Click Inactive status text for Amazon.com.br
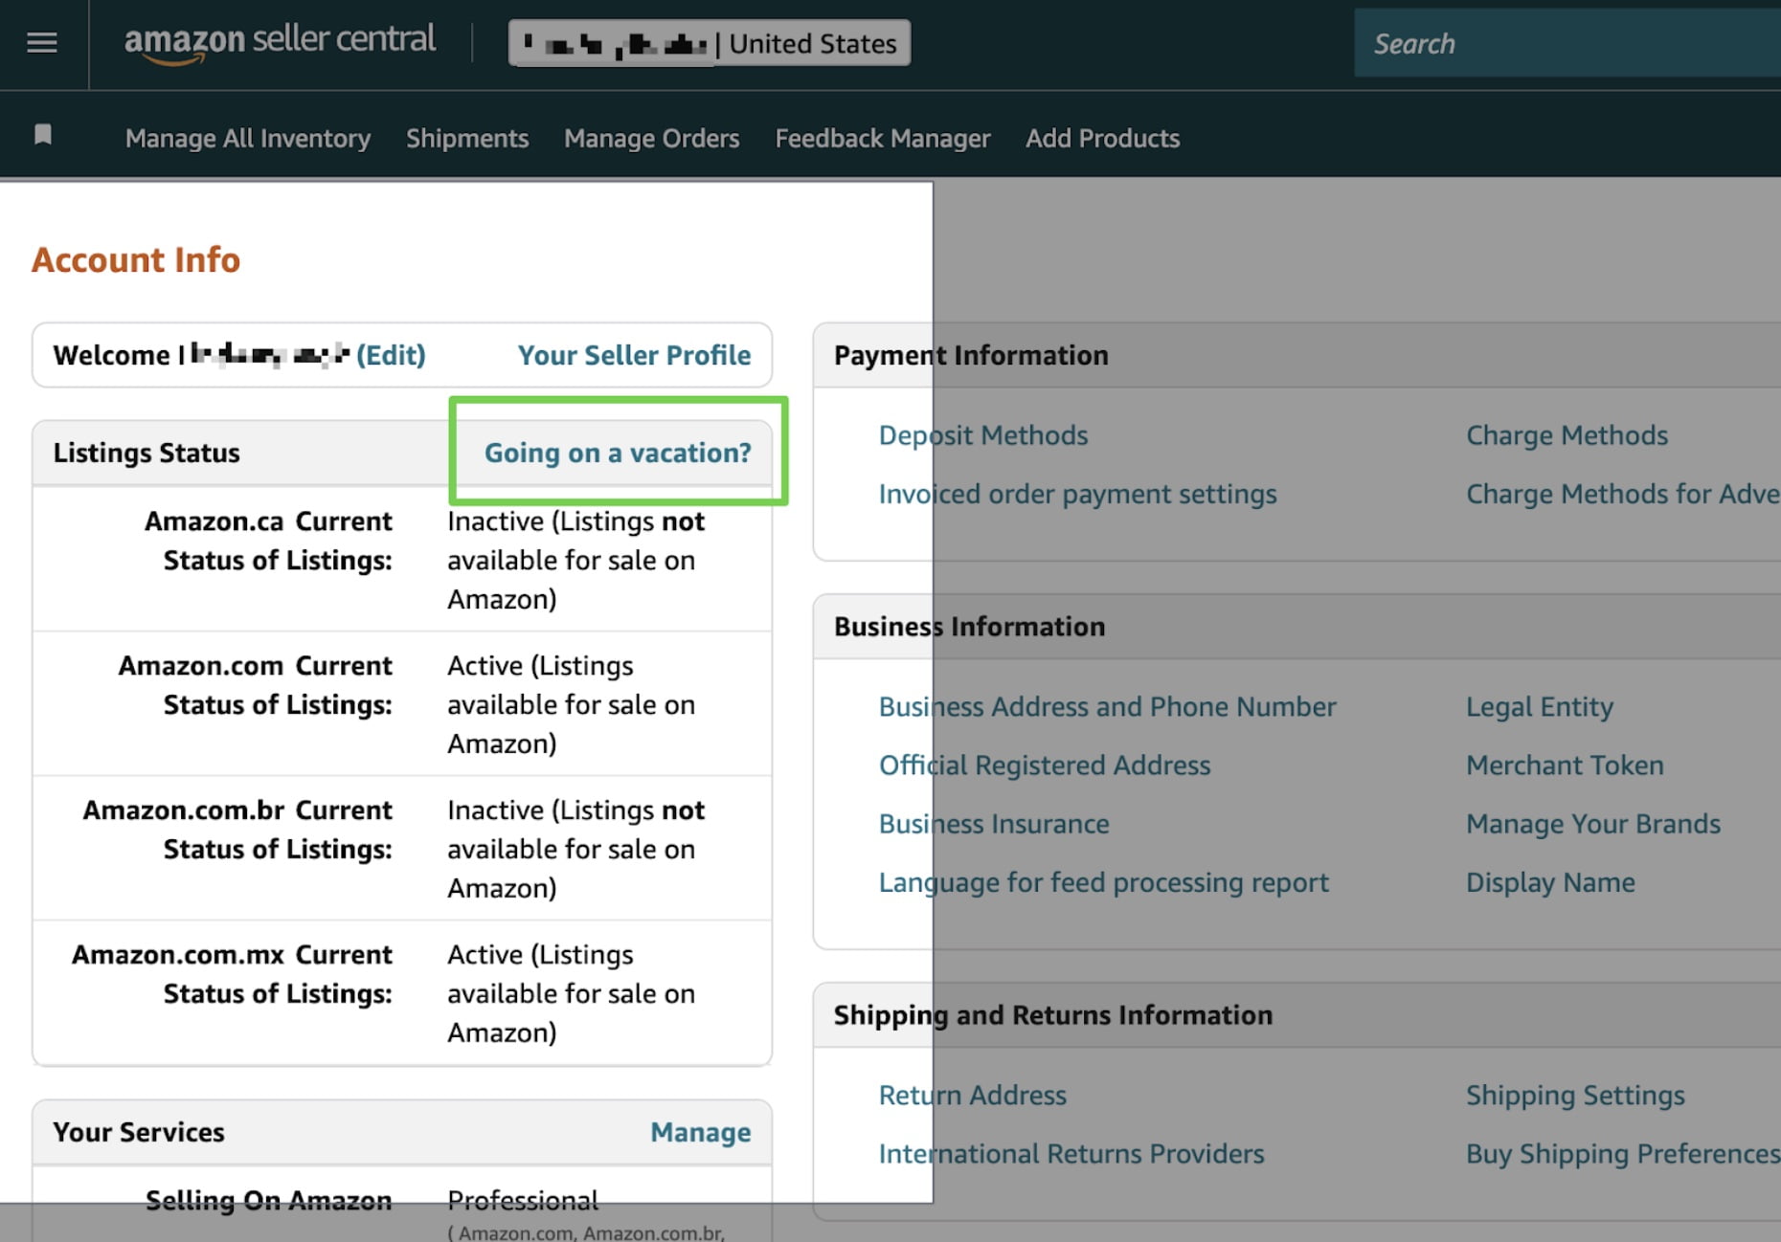 tap(575, 849)
